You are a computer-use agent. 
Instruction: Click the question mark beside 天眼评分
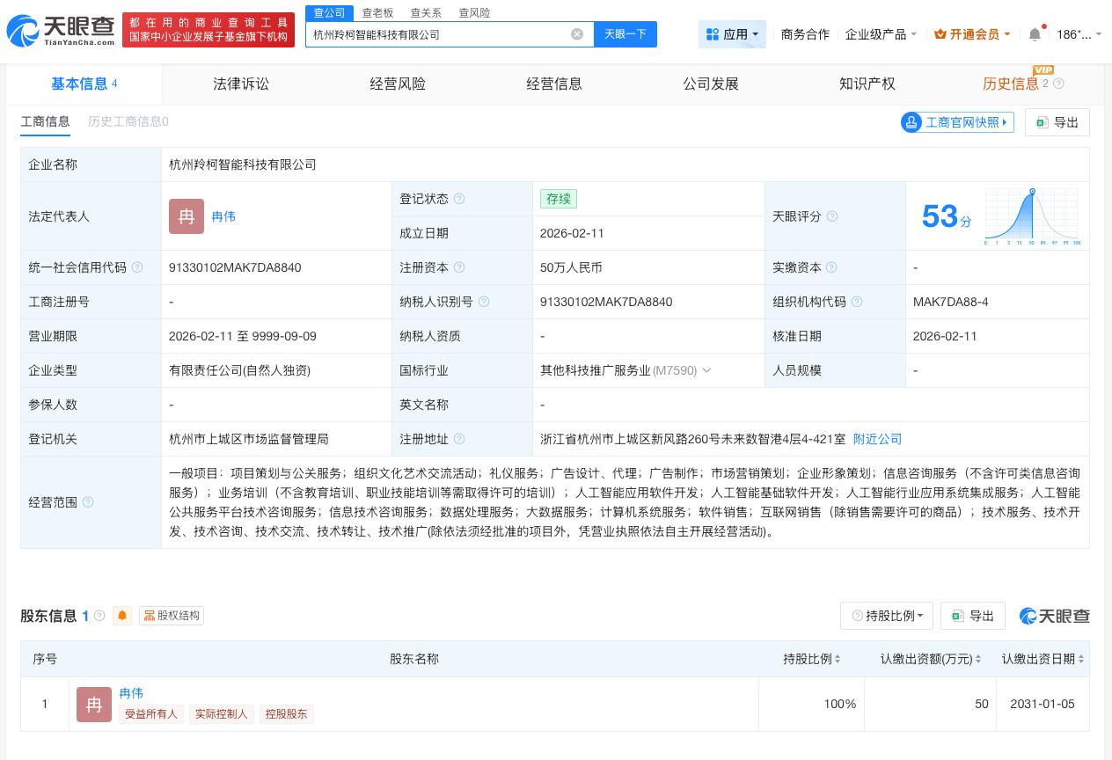832,216
